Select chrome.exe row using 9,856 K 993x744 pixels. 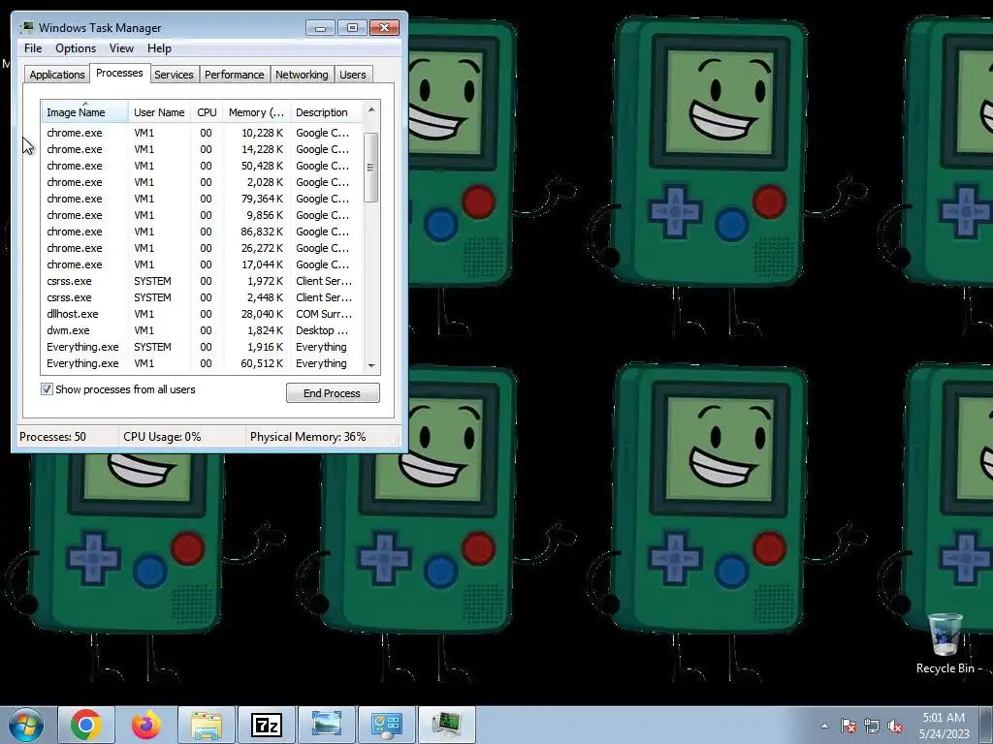click(202, 215)
